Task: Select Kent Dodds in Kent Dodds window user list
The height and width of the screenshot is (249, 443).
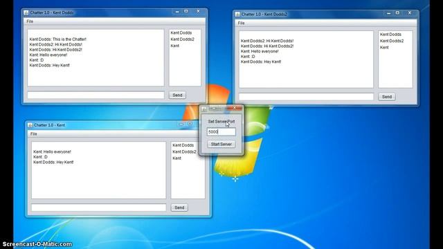Action: point(181,33)
